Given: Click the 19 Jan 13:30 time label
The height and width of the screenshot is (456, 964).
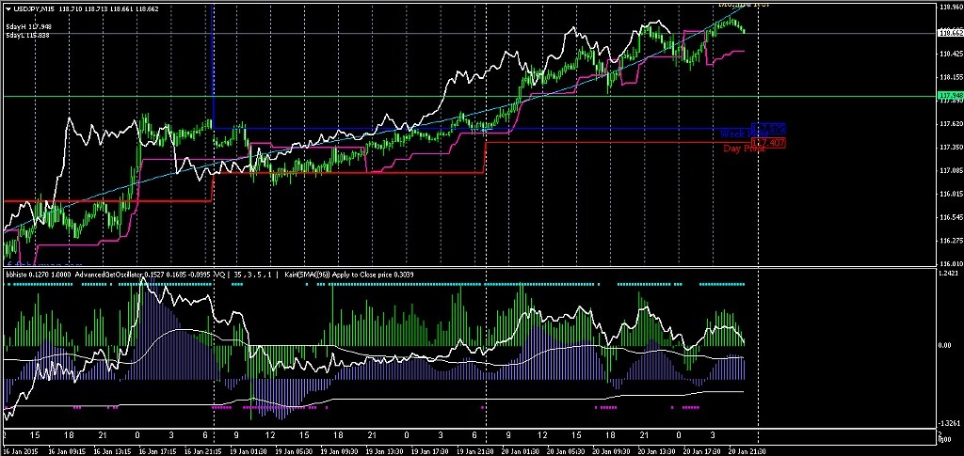Looking at the screenshot, I should 384,449.
